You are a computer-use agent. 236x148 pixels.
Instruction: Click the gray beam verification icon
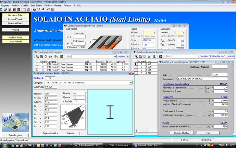pyautogui.click(x=48, y=10)
